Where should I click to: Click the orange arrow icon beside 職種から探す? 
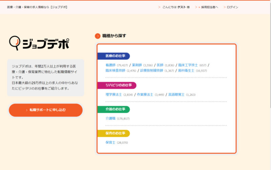98,36
